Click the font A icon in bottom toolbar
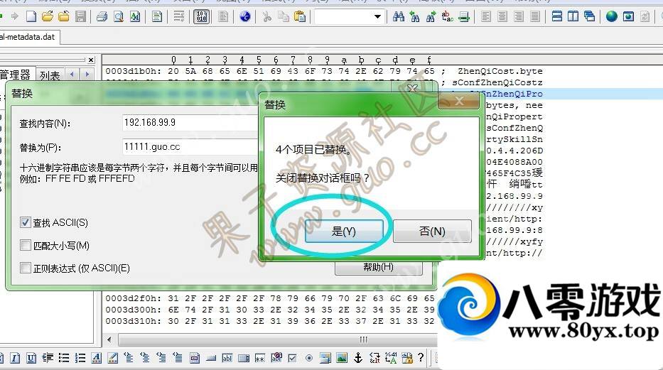This screenshot has height=370, width=663. [97, 358]
